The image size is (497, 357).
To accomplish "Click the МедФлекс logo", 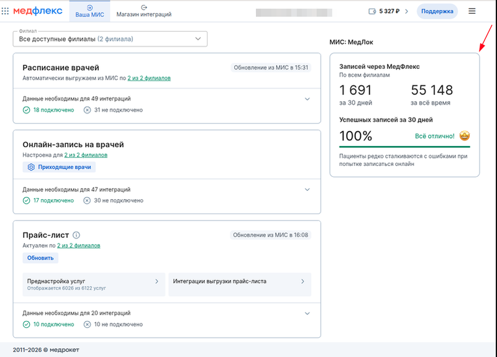I will pos(38,11).
